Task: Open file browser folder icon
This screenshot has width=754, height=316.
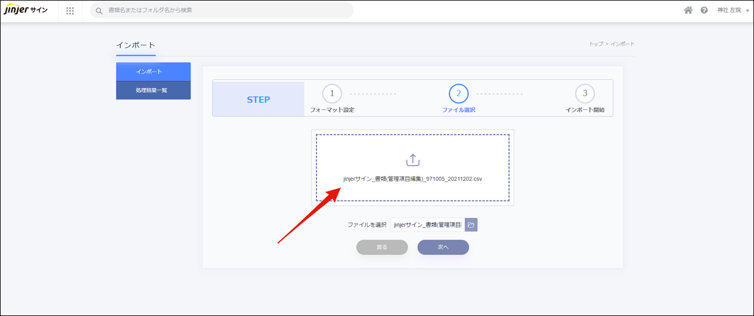Action: pos(471,225)
